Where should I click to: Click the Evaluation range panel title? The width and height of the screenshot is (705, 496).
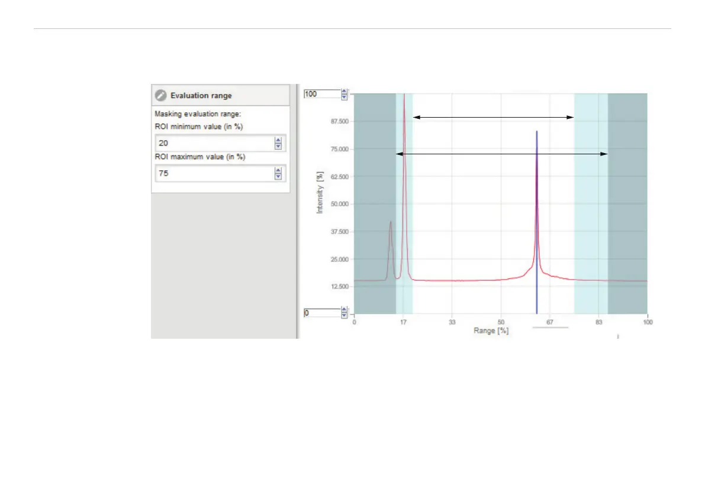(201, 96)
